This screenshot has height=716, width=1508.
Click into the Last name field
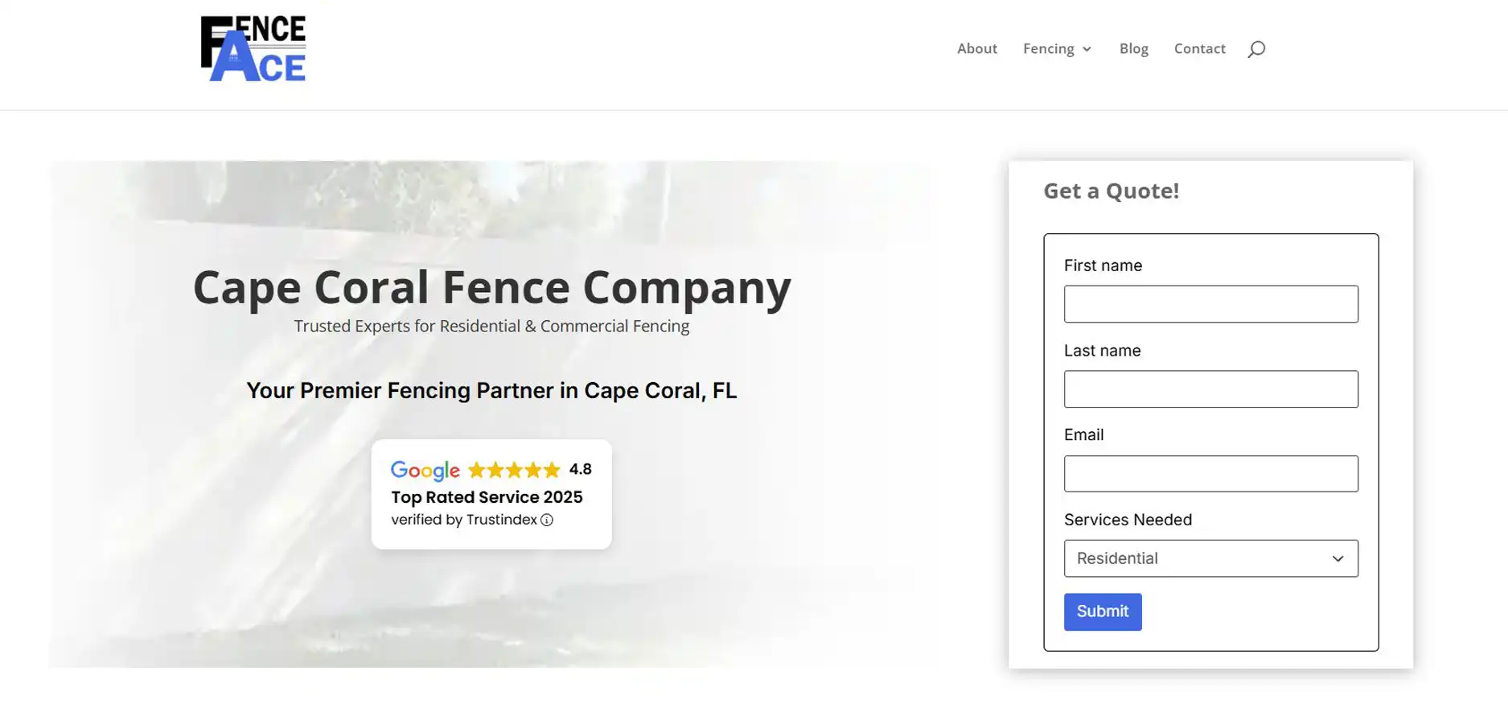point(1210,389)
